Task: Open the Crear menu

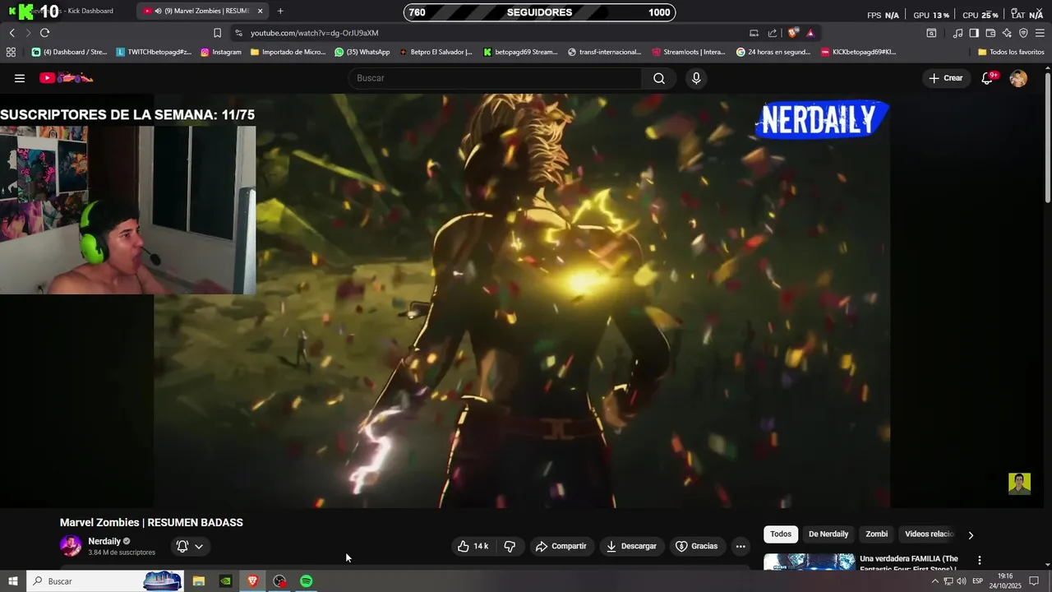Action: [x=946, y=78]
